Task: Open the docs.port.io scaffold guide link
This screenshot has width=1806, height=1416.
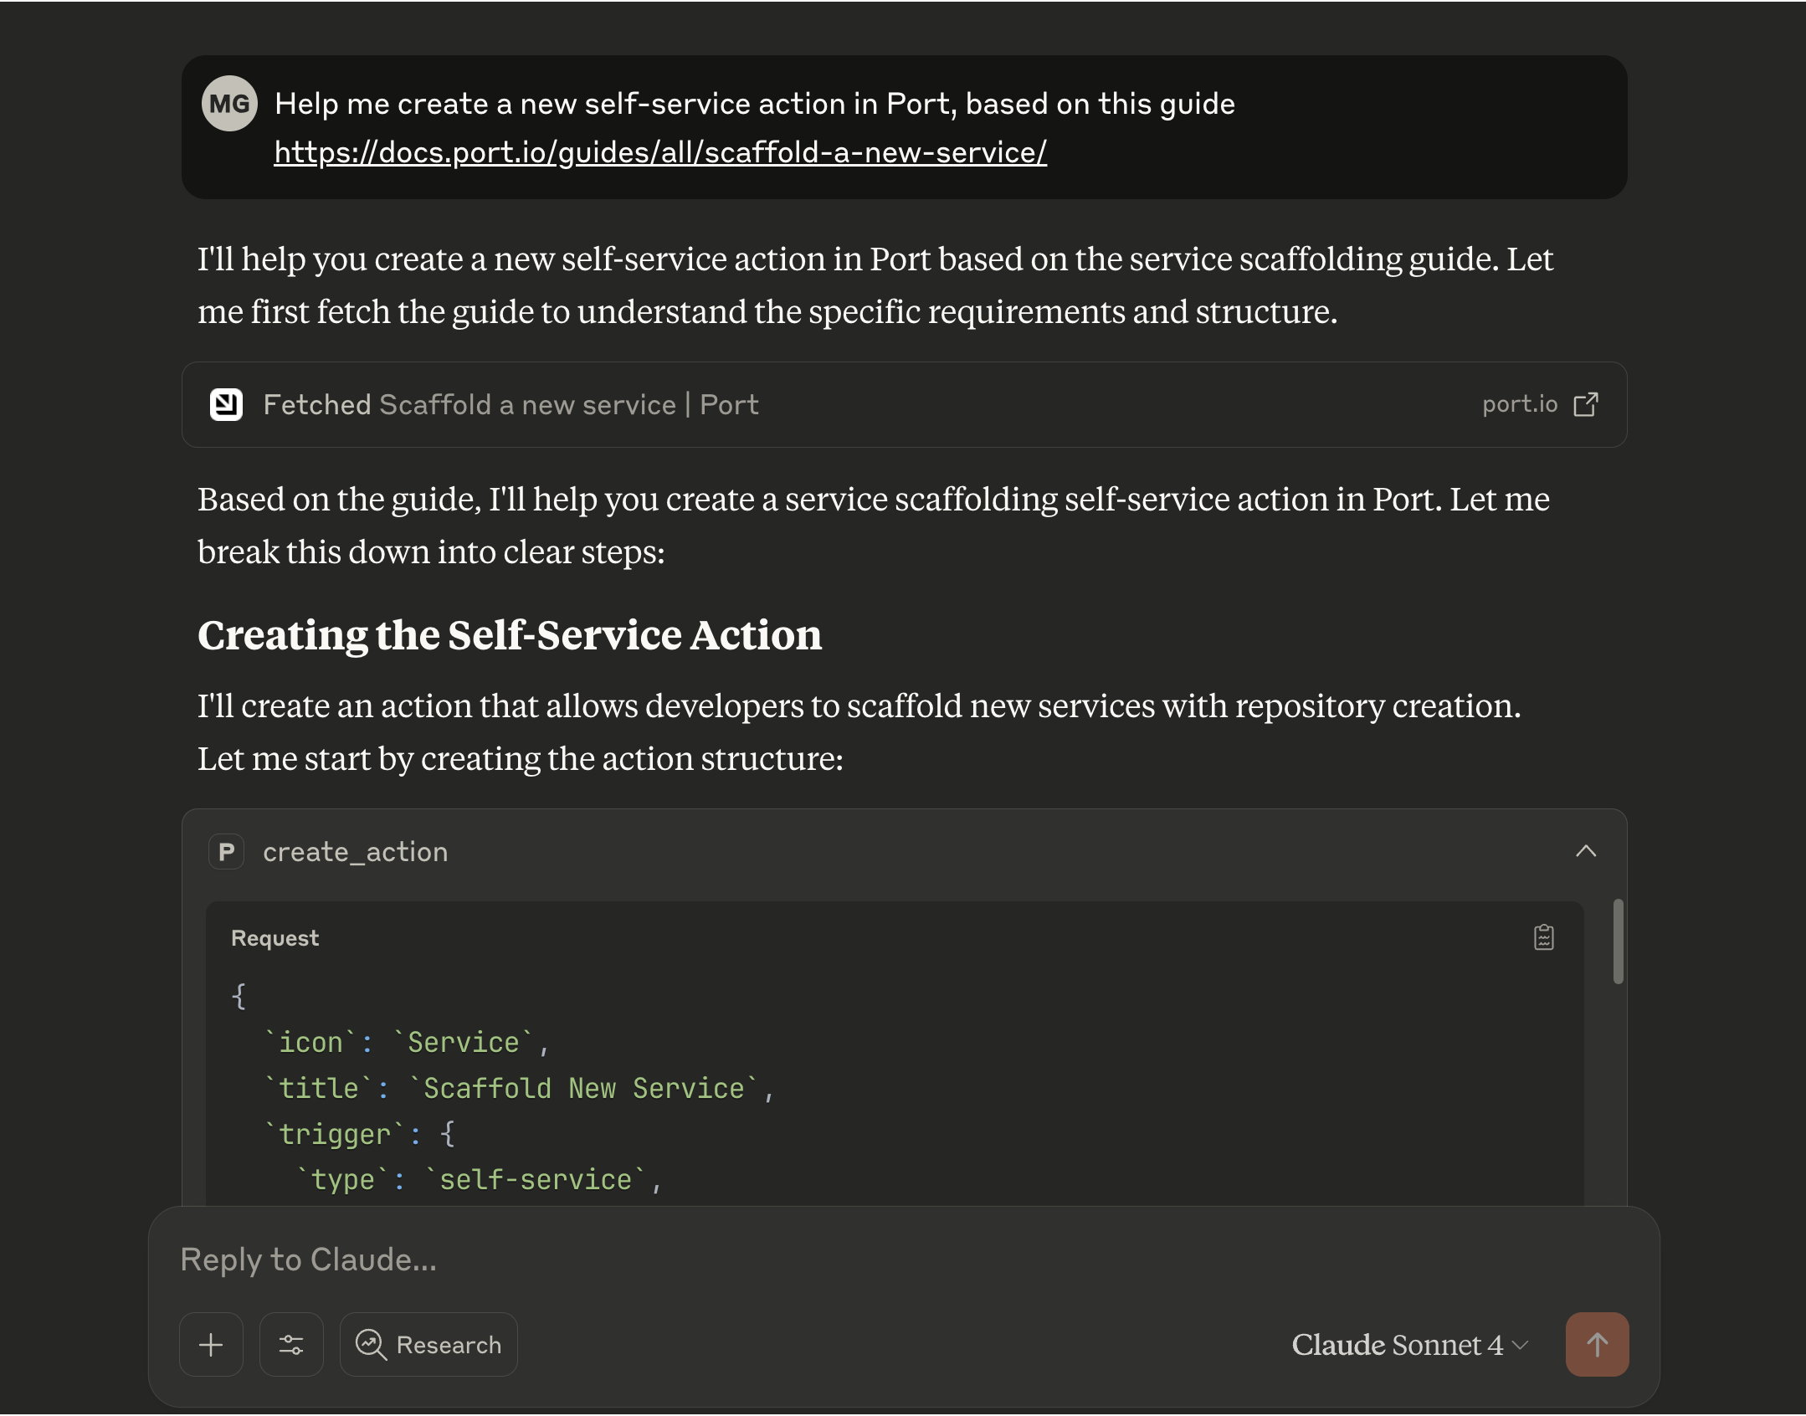Action: click(659, 152)
